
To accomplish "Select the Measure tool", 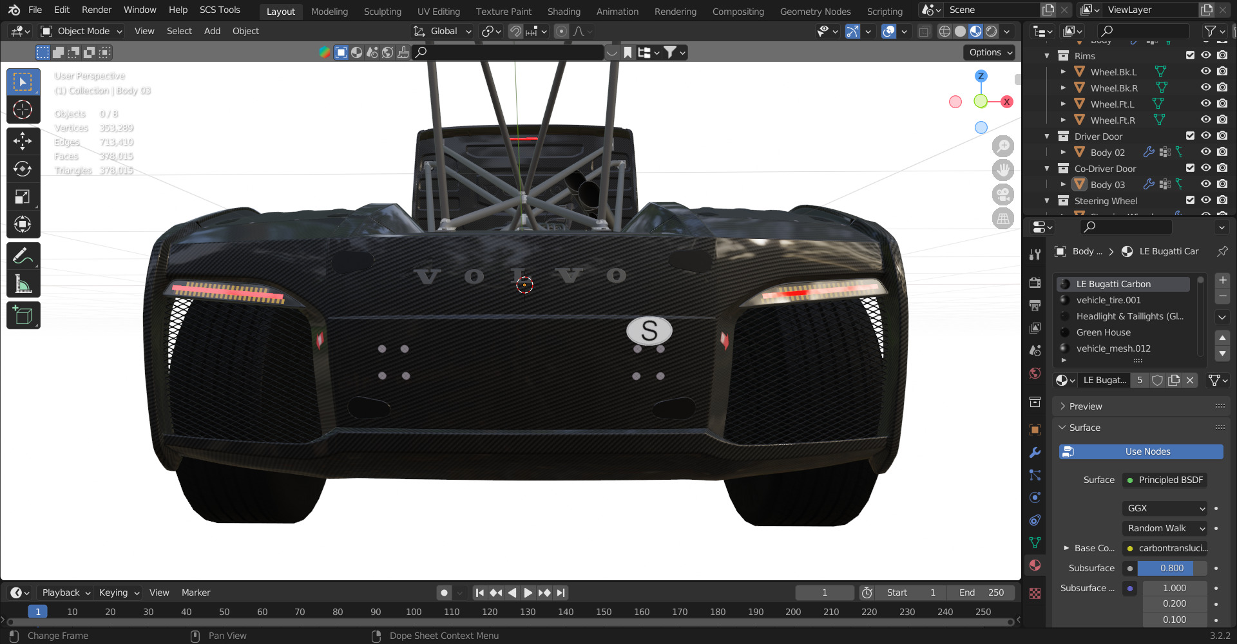I will tap(23, 283).
